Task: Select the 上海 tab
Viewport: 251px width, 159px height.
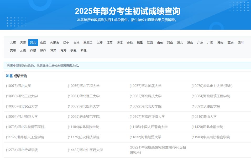Action: [x=100, y=42]
